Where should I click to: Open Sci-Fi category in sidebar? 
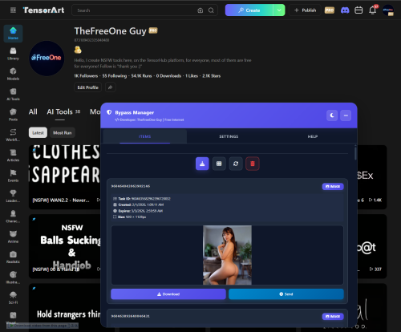point(13,298)
